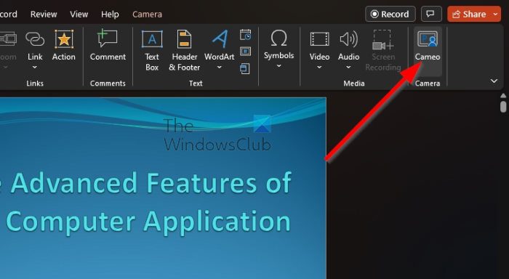Expand the WordArt styles dropdown
The width and height of the screenshot is (509, 279).
[220, 68]
